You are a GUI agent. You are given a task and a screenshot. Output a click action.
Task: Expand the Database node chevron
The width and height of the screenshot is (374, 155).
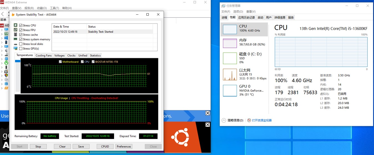click(2, 84)
